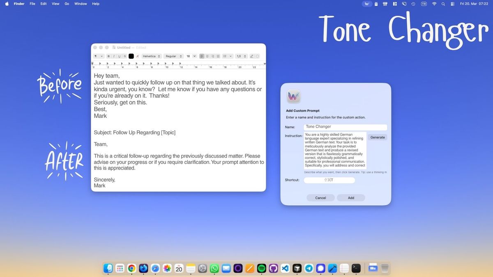493x277 pixels.
Task: Click the W writing tools menu bar icon
Action: [367, 4]
